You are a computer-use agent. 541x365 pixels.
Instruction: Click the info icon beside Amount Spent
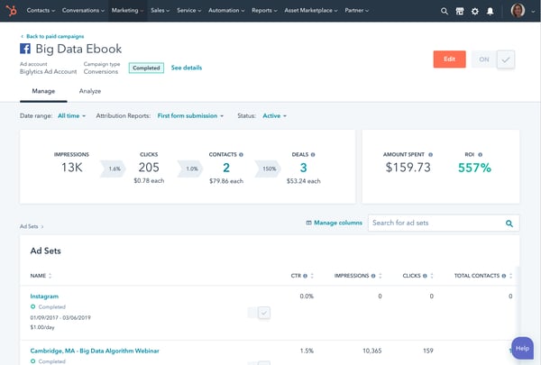coord(429,154)
